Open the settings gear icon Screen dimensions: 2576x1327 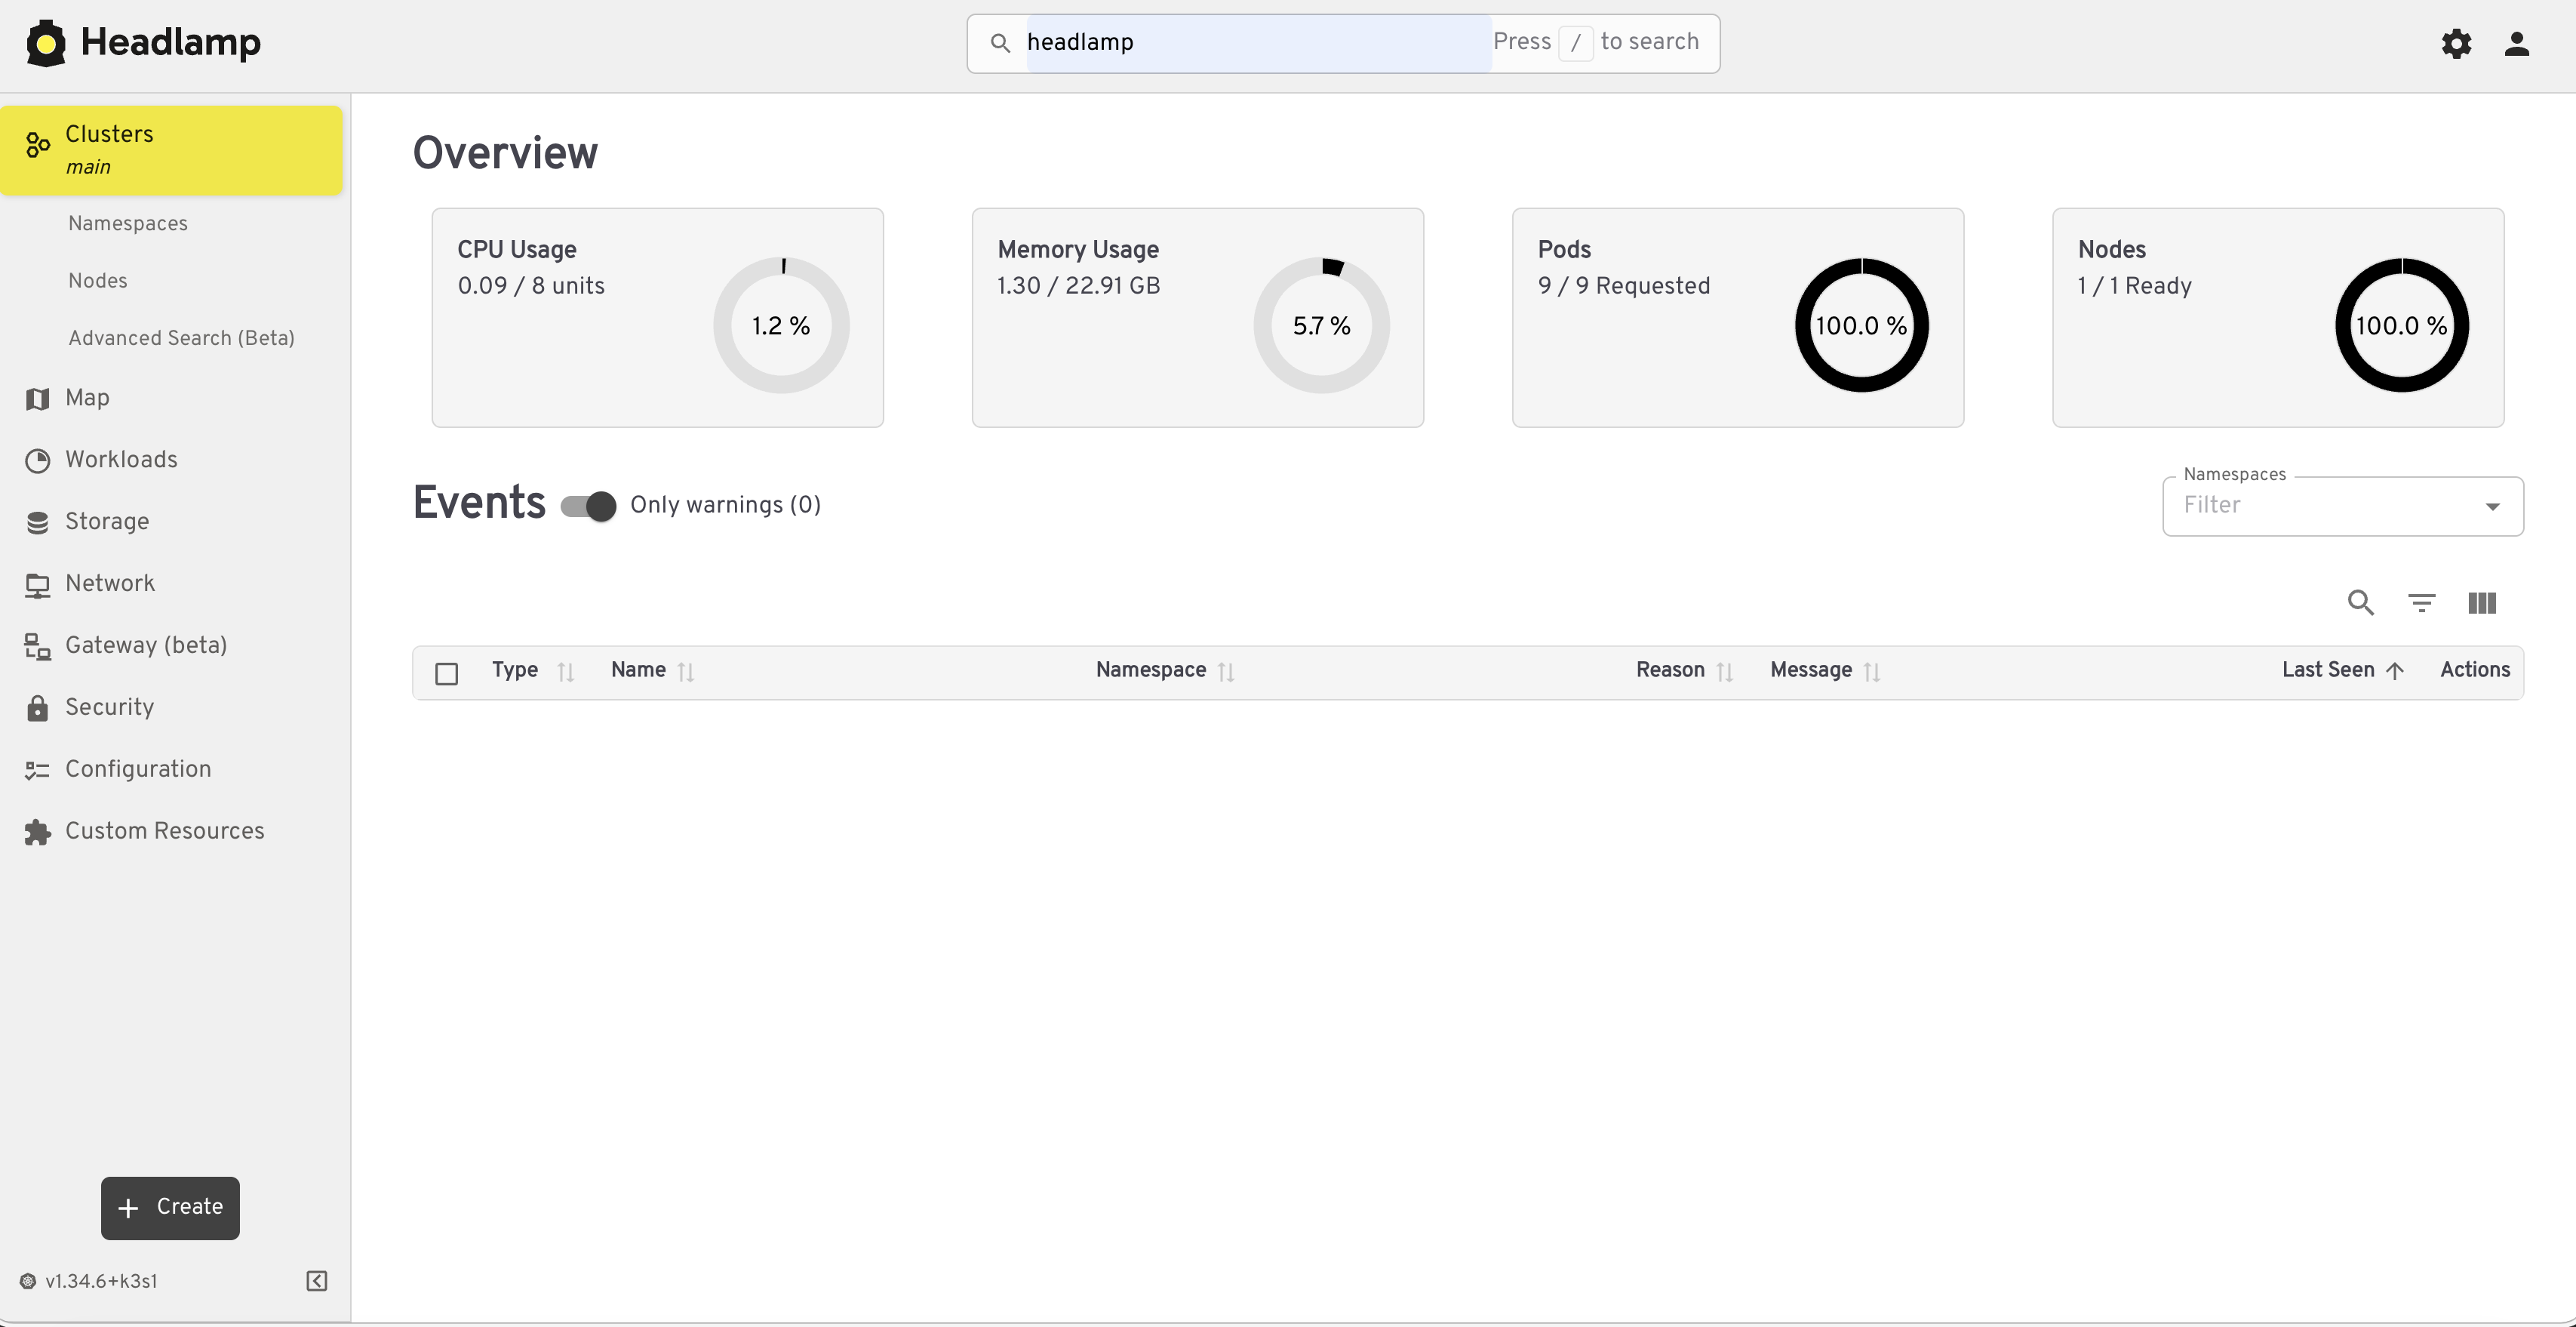pos(2456,43)
